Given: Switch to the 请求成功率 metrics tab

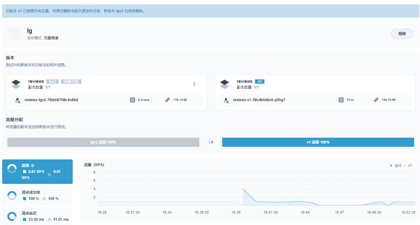Looking at the screenshot, I should pos(37,196).
